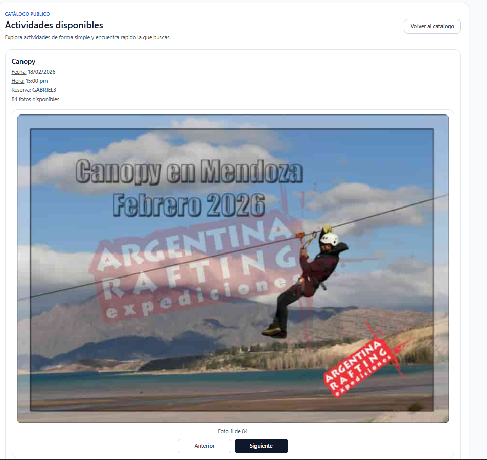Screen dimensions: 487x460
Task: Select the Anterior button
Action: click(x=204, y=446)
